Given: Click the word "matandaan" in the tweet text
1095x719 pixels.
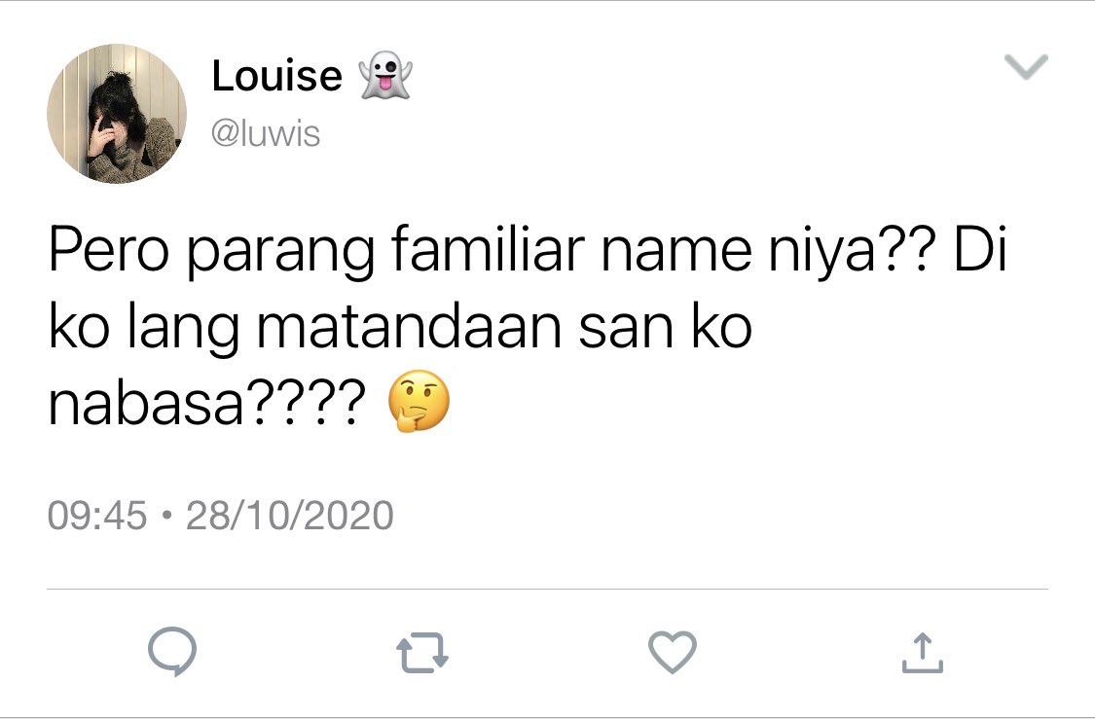Looking at the screenshot, I should [x=409, y=327].
